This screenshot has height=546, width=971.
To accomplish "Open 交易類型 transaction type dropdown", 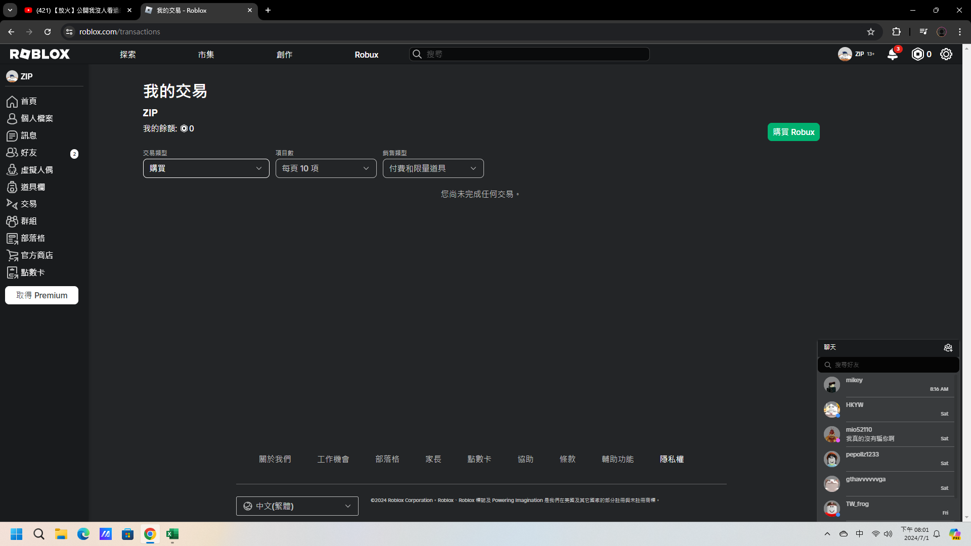I will point(206,168).
